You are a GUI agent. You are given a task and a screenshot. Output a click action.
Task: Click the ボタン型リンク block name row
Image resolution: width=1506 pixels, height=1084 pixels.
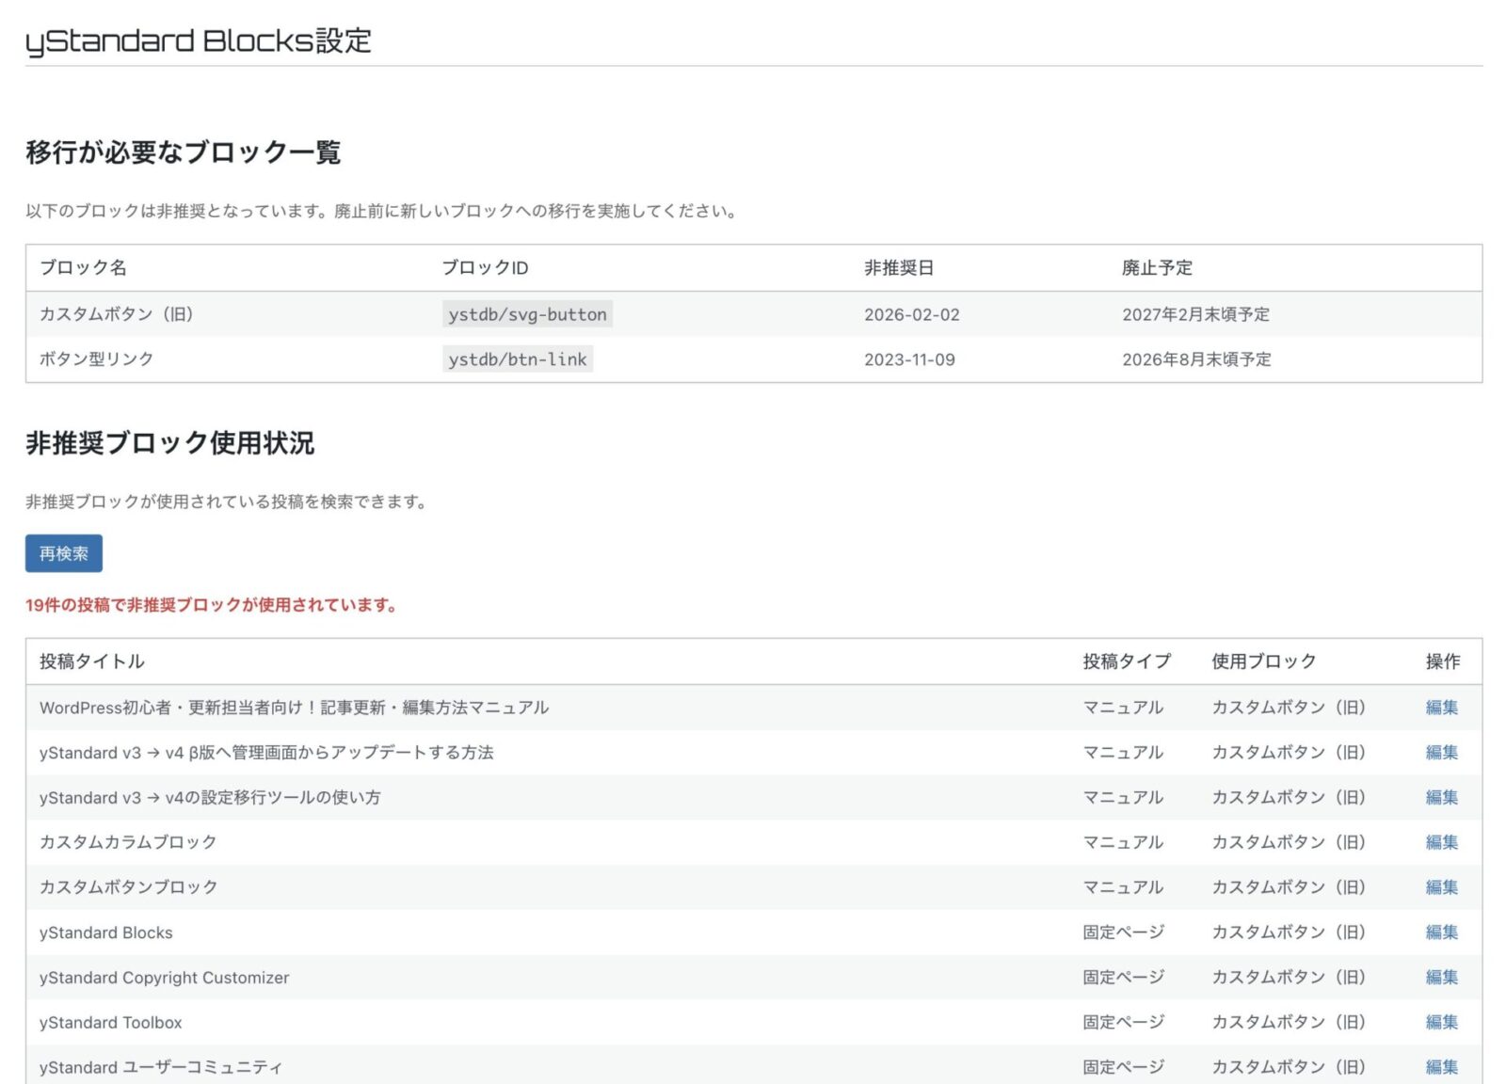click(96, 359)
